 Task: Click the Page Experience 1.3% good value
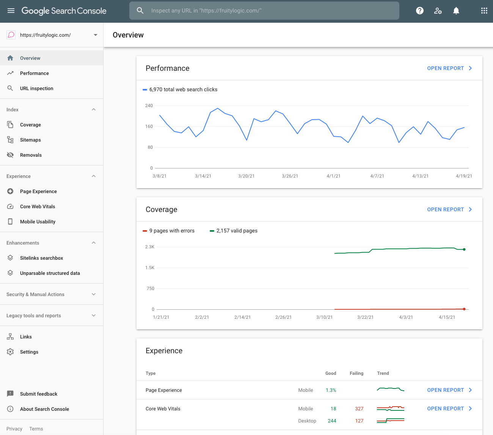click(x=331, y=390)
